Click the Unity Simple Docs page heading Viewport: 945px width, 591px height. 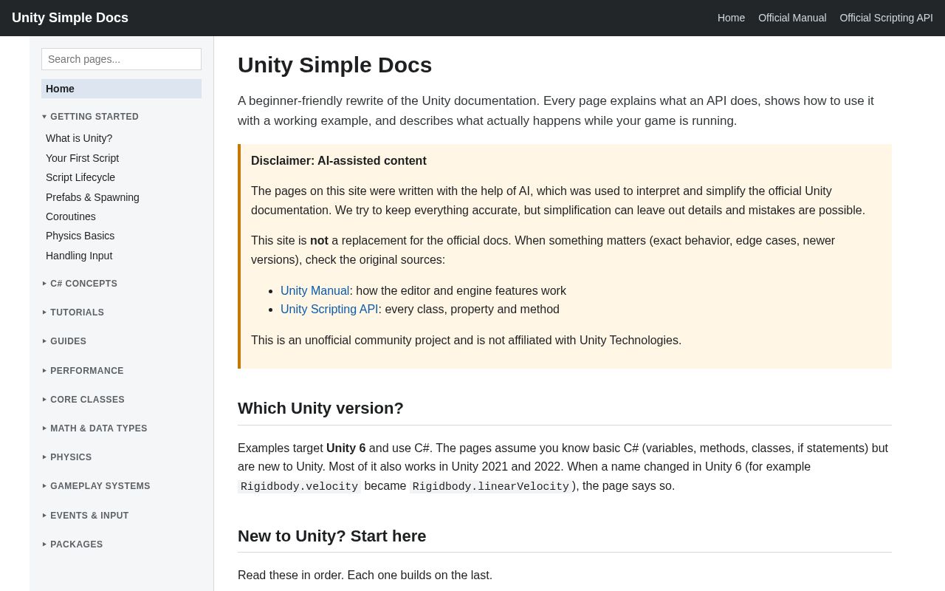[x=334, y=65]
